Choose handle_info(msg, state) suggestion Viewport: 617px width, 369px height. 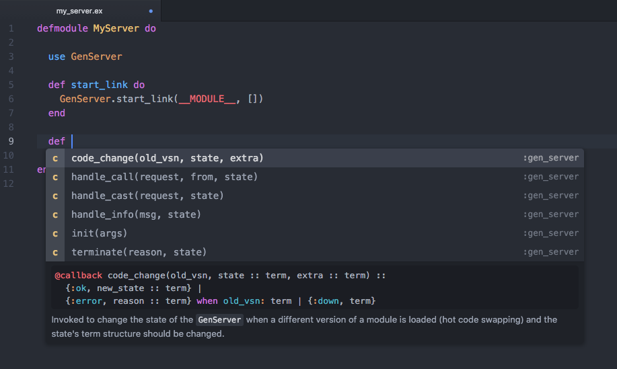coord(314,214)
